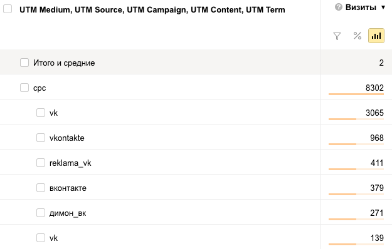Toggle the bar chart view icon
The width and height of the screenshot is (392, 249).
376,36
